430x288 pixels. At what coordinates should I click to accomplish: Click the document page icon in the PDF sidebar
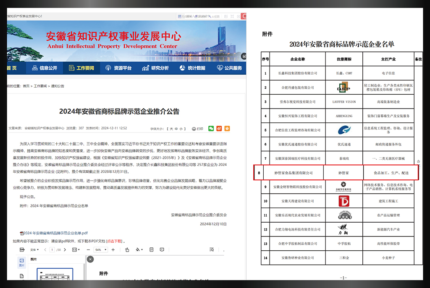tap(22, 276)
